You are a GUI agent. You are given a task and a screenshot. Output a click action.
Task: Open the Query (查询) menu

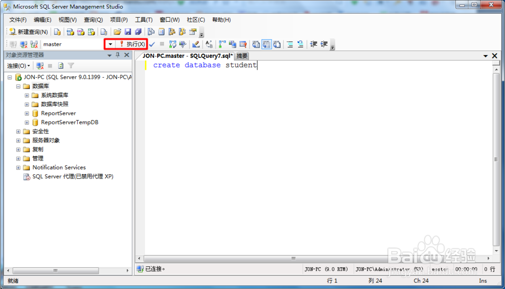pos(93,20)
